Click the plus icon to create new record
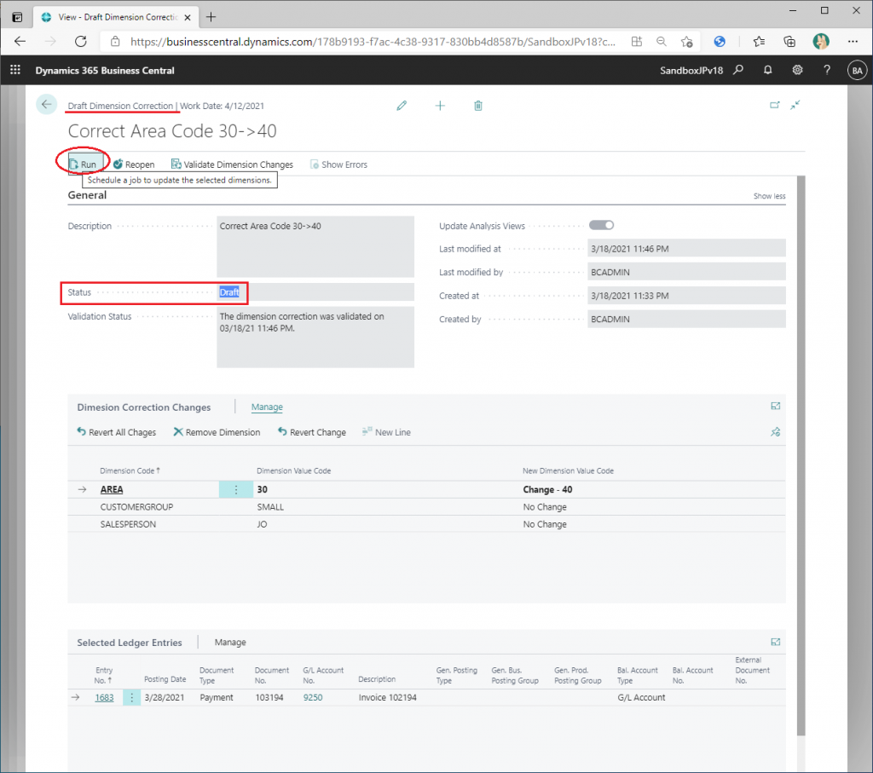The height and width of the screenshot is (773, 873). pos(440,106)
